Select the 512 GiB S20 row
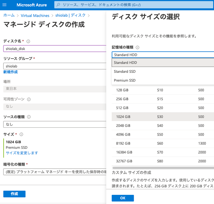This screenshot has height=204, width=214. pyautogui.click(x=163, y=108)
